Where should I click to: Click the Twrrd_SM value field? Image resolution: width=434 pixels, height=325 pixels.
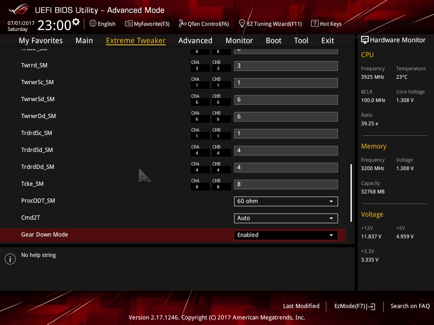pos(286,66)
